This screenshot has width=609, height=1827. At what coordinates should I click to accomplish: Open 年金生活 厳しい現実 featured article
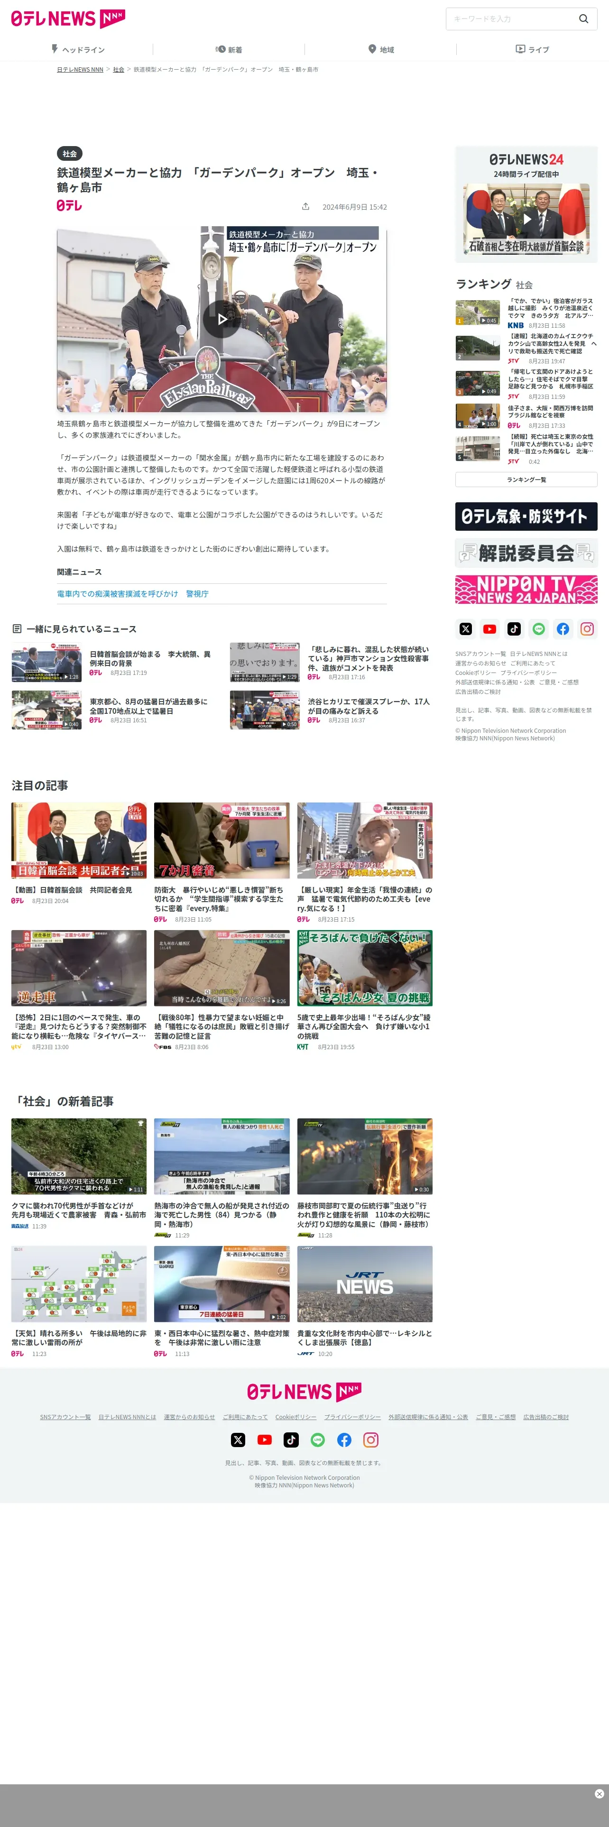click(x=364, y=862)
